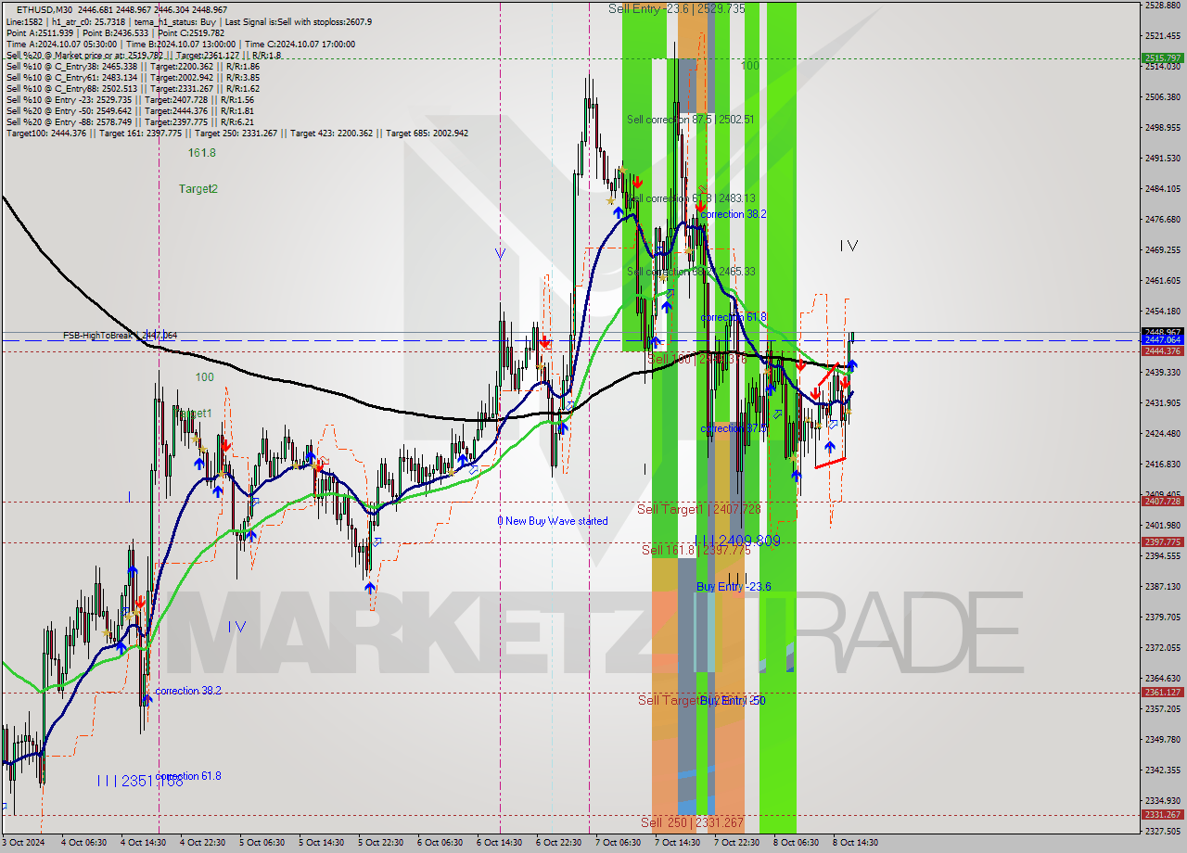The height and width of the screenshot is (853, 1187).
Task: Click the '3 Oct 2024' time axis label
Action: click(x=25, y=843)
